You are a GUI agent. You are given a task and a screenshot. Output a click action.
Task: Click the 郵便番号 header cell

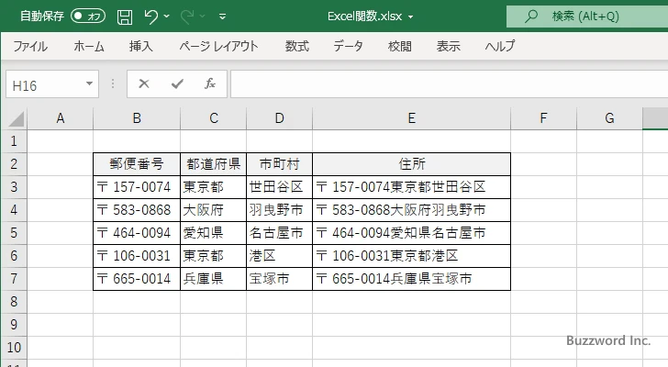tap(137, 164)
